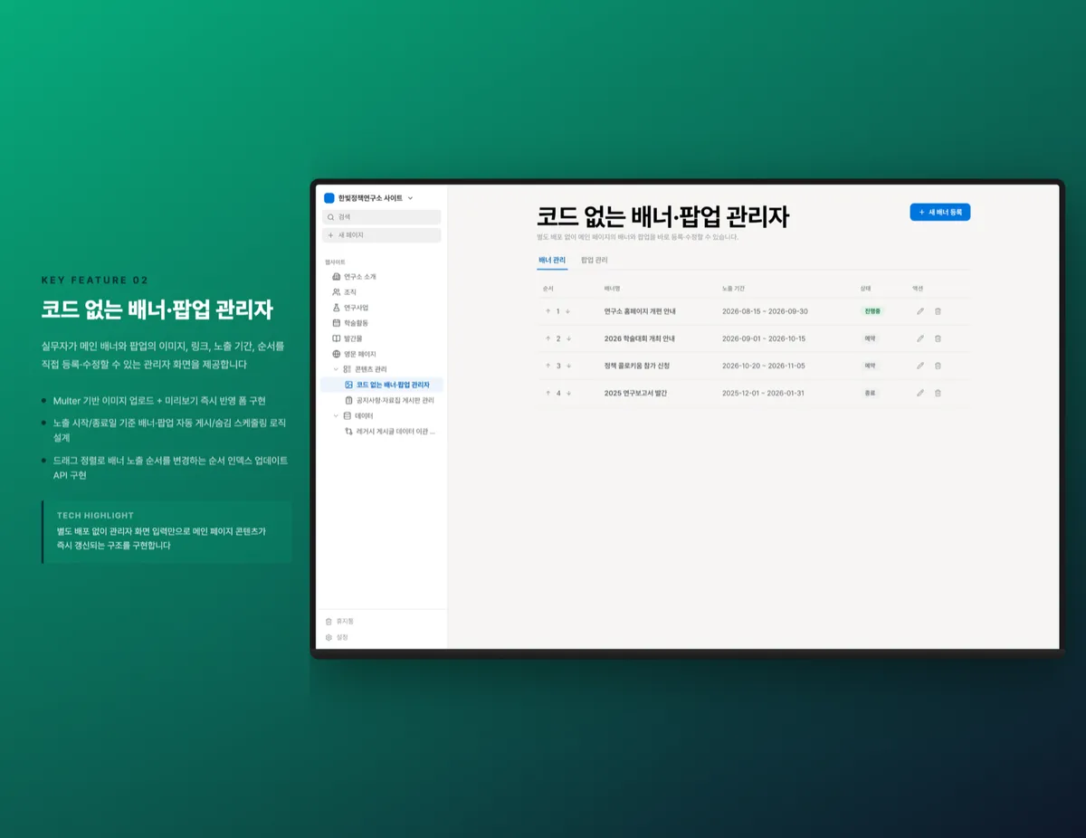Click the pencil icon for 2026 학술대회 개최 안내
1086x838 pixels.
tap(920, 338)
